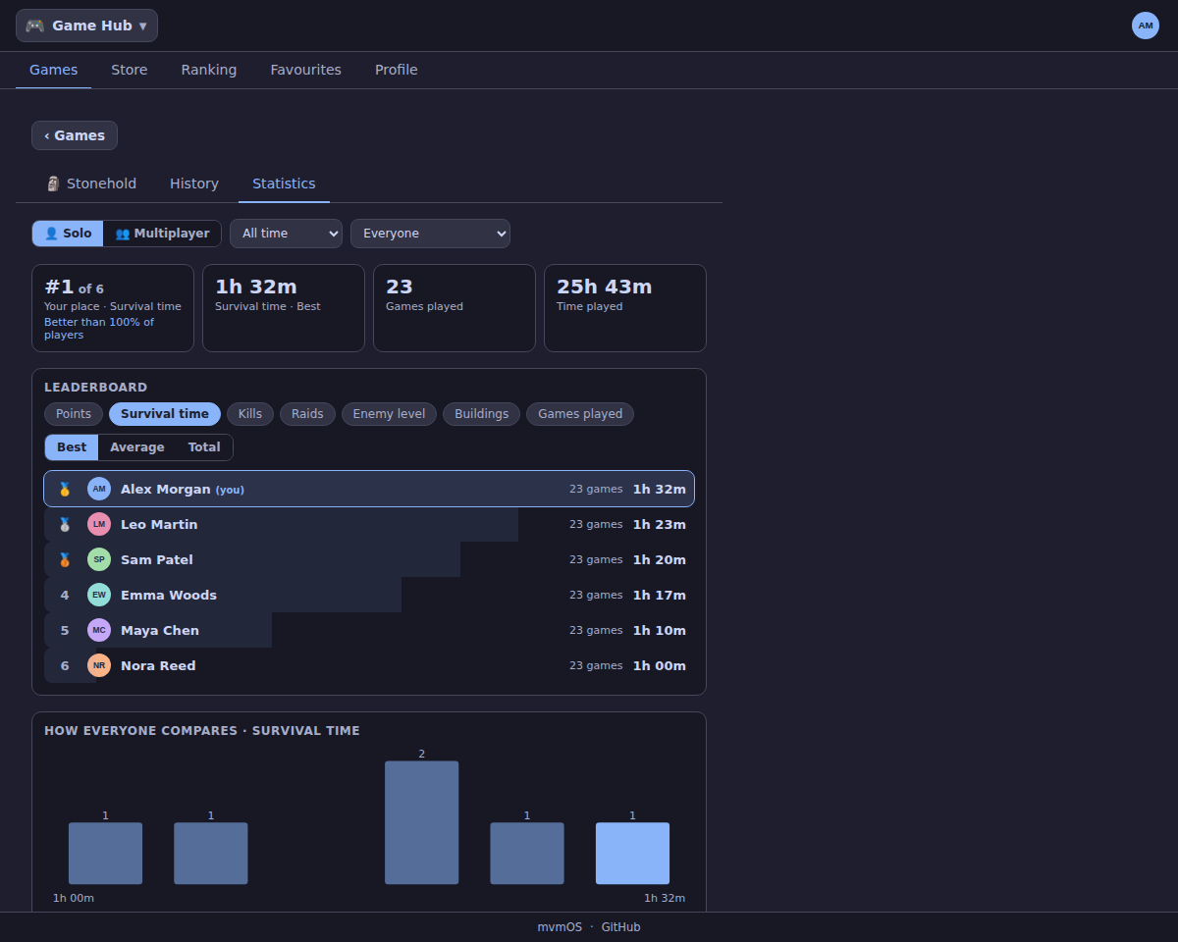Click the gold medal icon beside Alex Morgan
The width and height of the screenshot is (1178, 942).
(65, 489)
